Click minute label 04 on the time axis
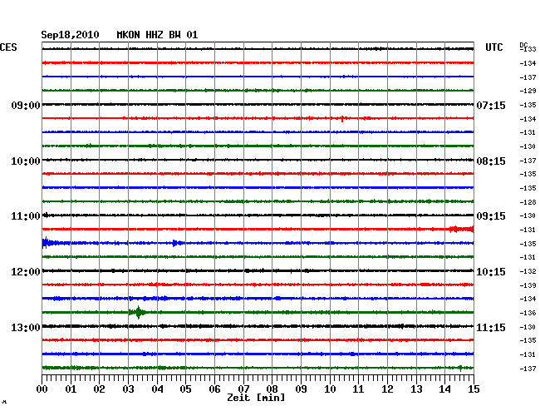Screen dimensions: 540x411 point(157,389)
